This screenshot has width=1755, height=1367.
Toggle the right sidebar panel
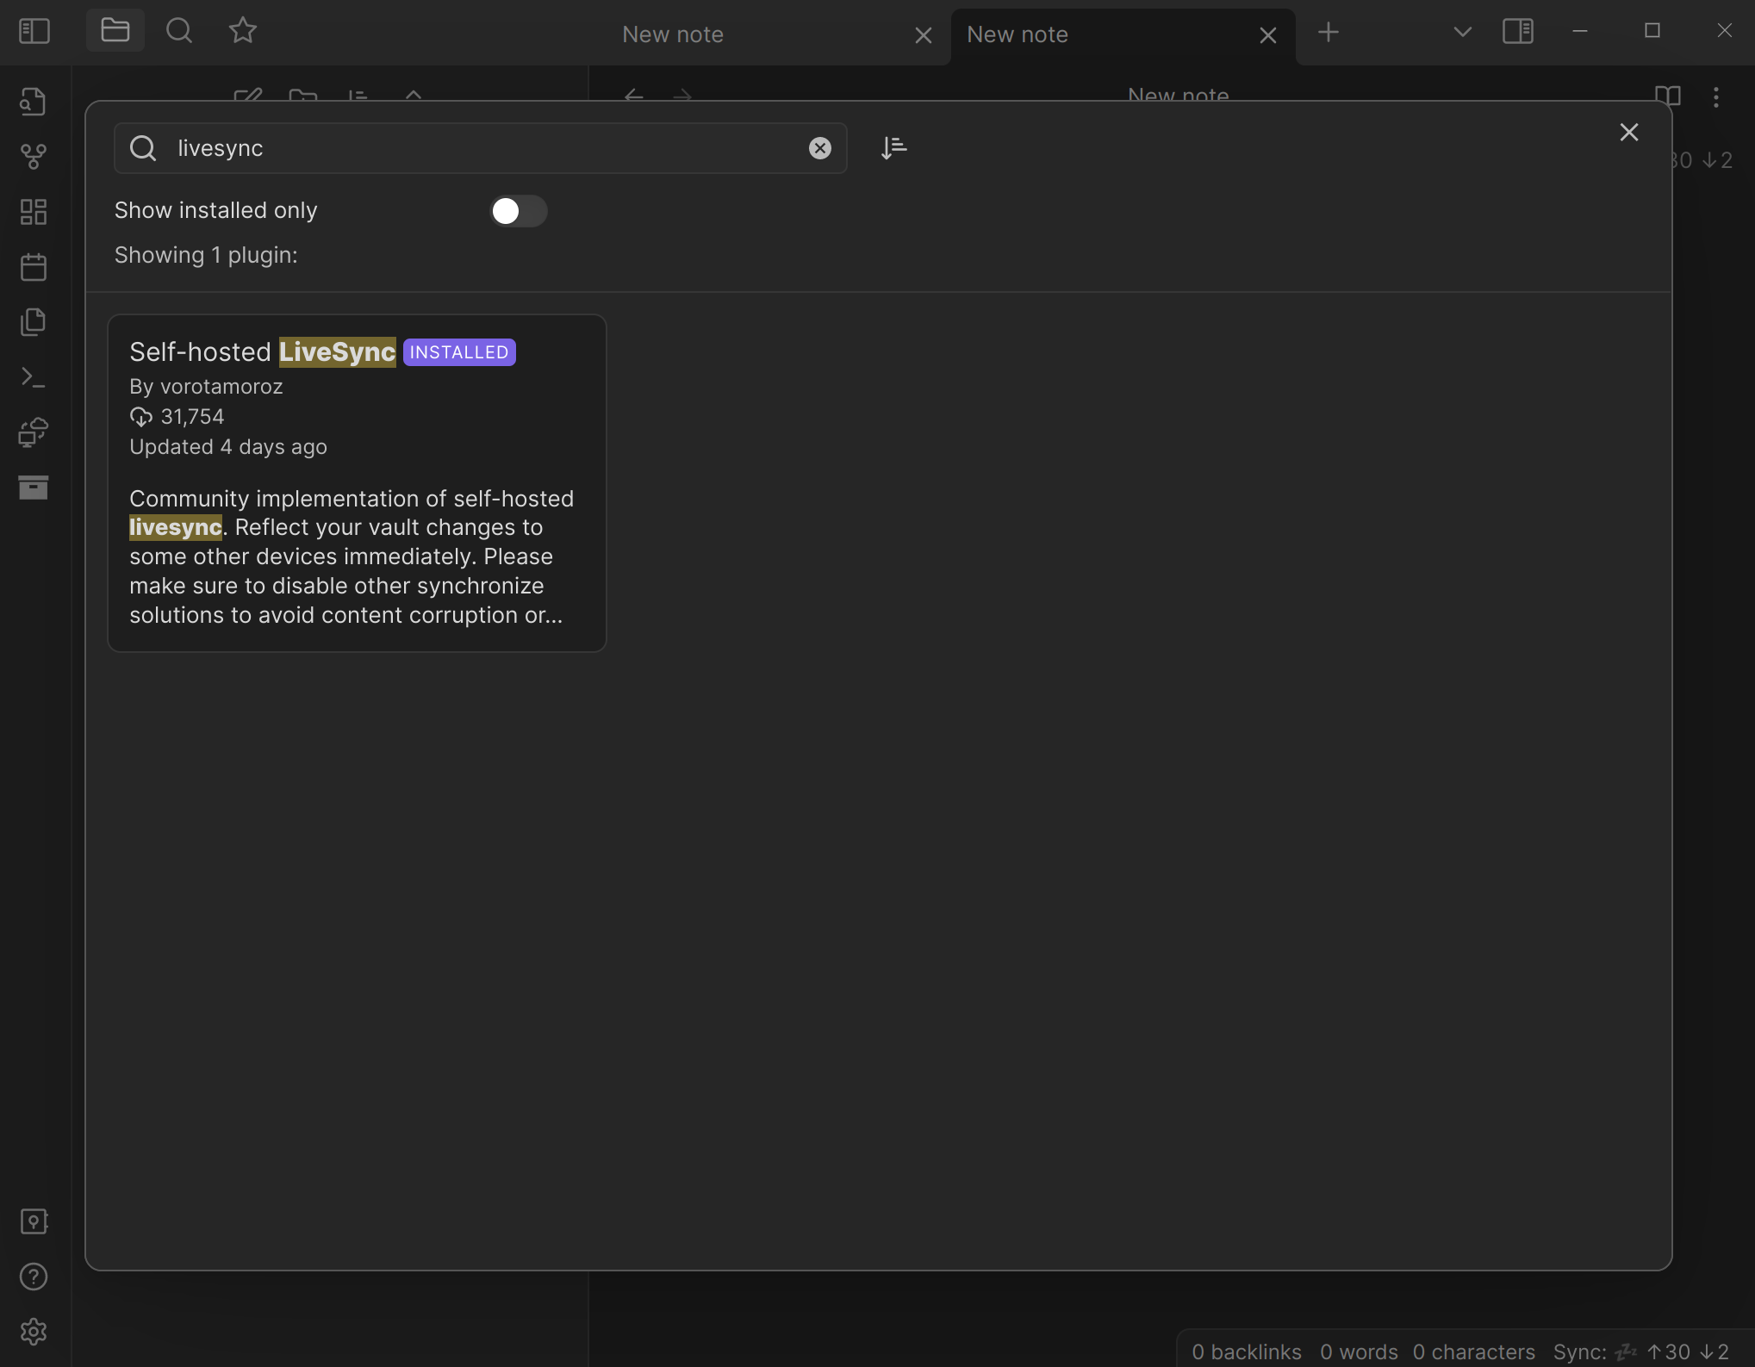1518,32
